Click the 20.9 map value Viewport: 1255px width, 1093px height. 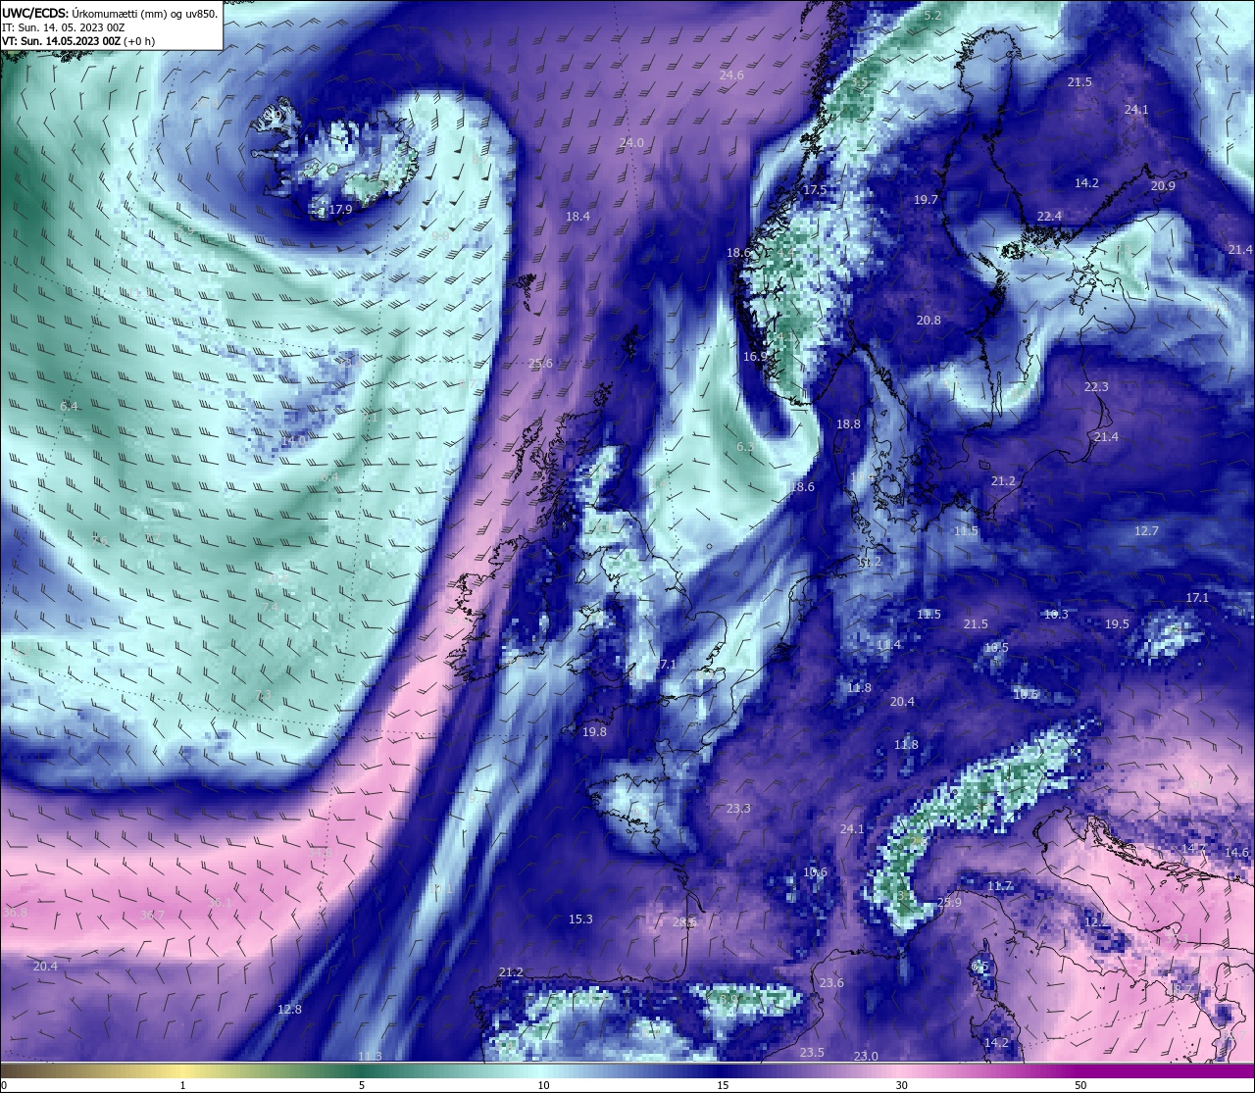click(x=1163, y=186)
